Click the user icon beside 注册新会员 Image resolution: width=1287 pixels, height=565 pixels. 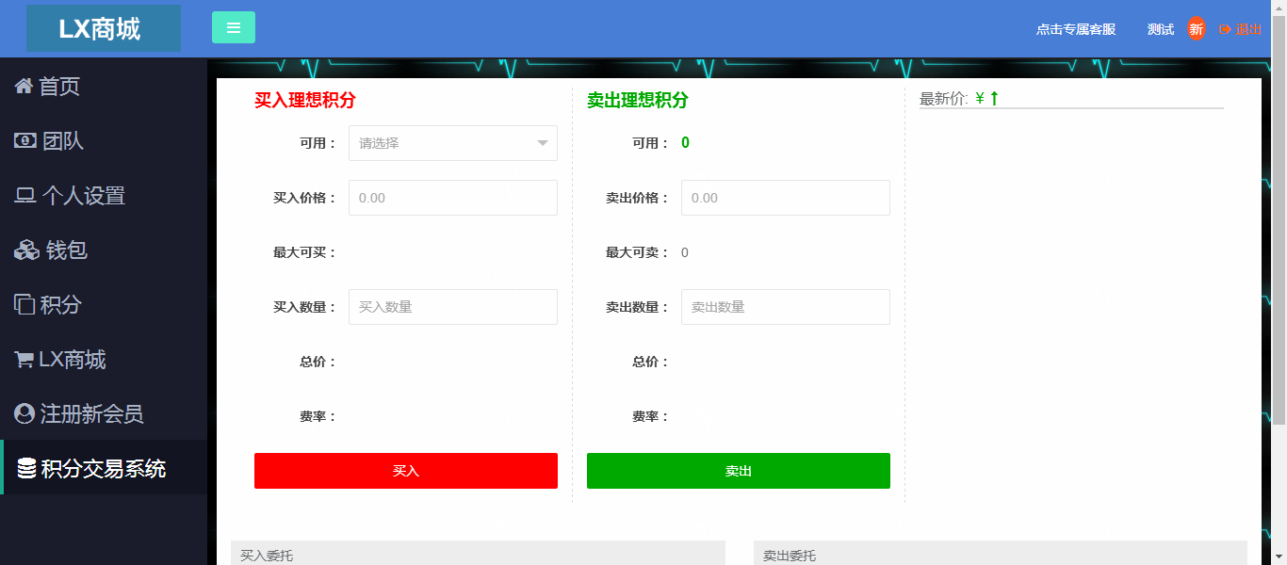pos(24,414)
